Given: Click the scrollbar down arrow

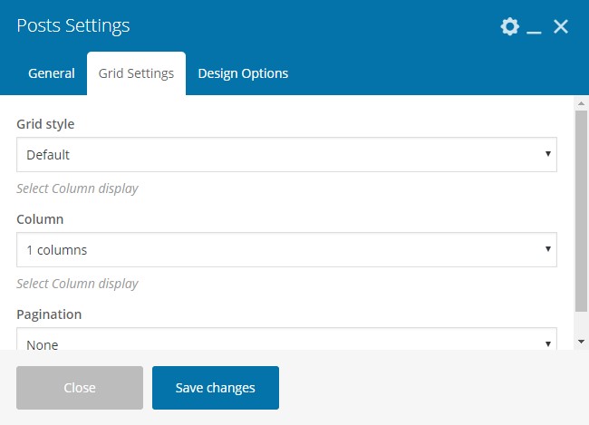Looking at the screenshot, I should point(581,342).
